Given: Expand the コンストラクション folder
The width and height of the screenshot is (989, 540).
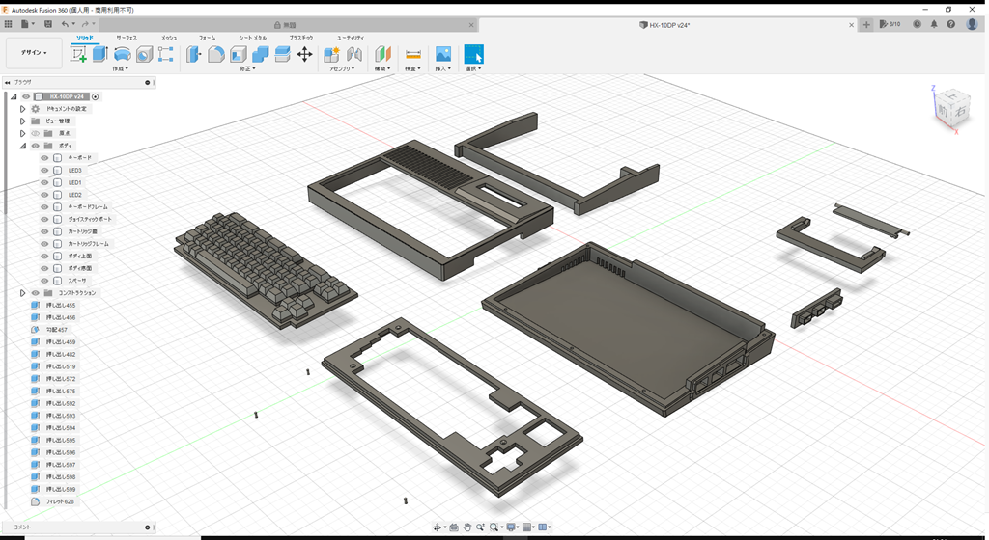Looking at the screenshot, I should click(22, 293).
